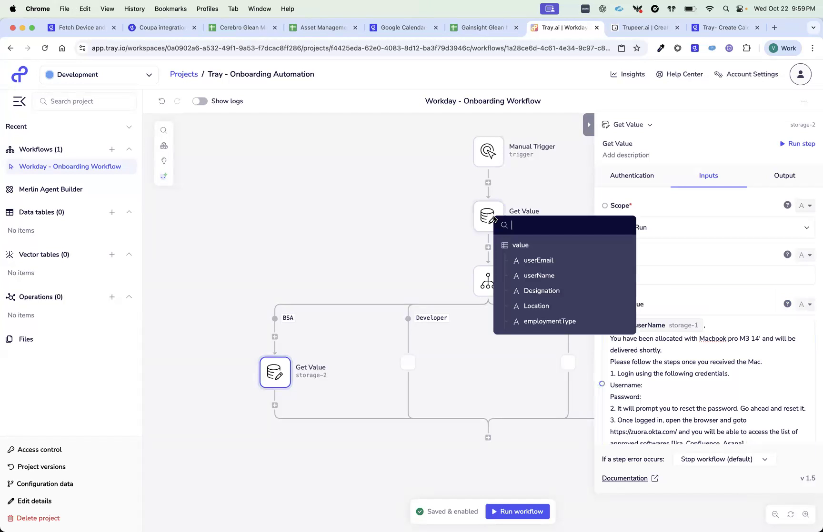Screen dimensions: 823x532
Task: Zoom out the workflow canvas
Action: point(775,514)
